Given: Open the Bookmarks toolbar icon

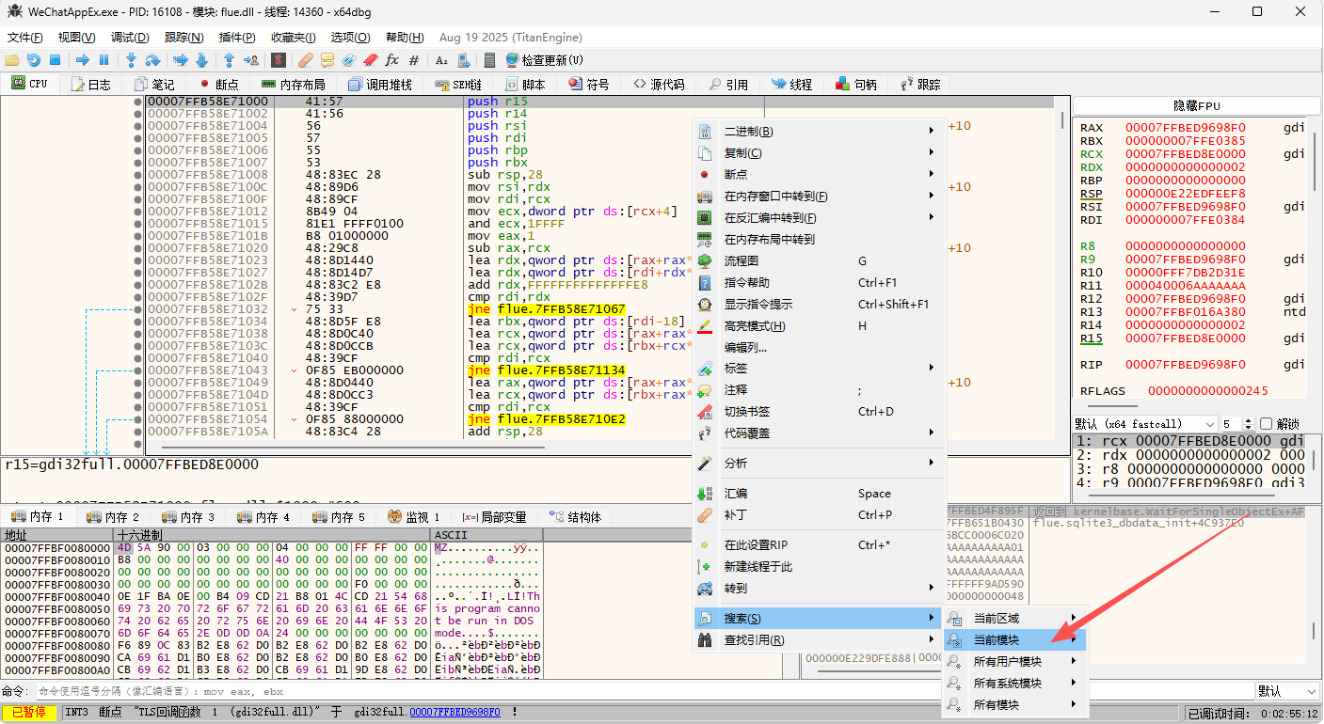Looking at the screenshot, I should click(x=370, y=60).
